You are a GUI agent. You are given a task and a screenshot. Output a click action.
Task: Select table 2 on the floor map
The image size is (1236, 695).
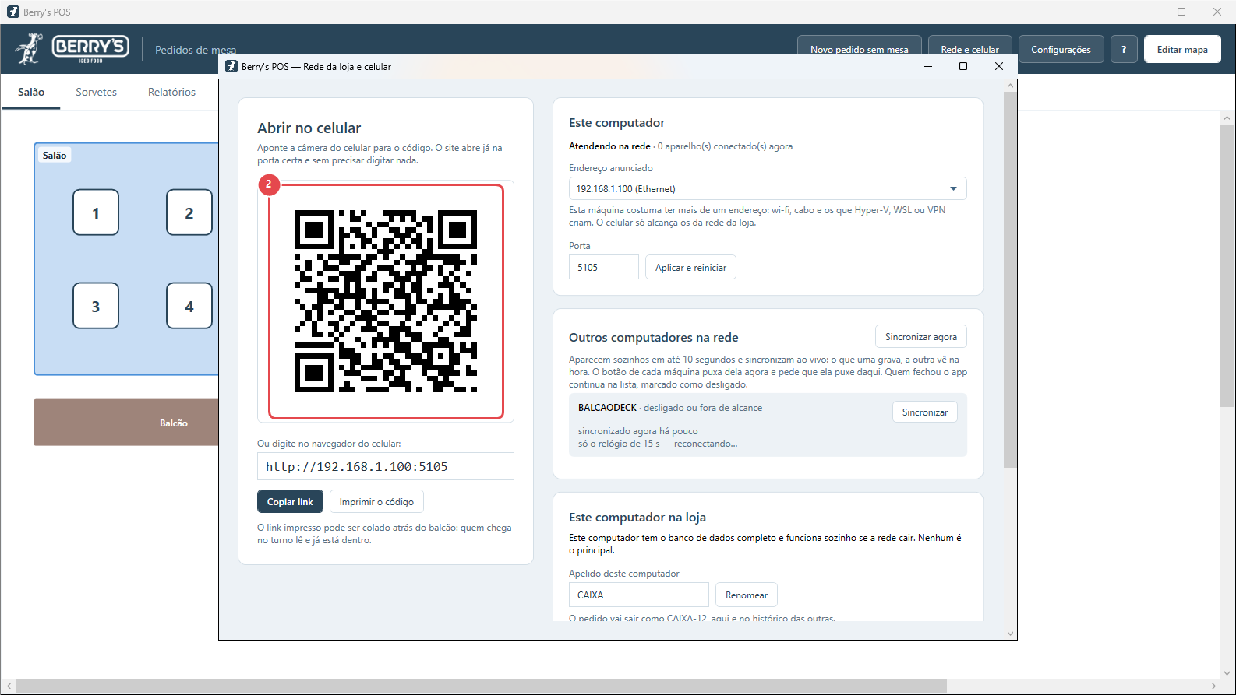click(189, 212)
